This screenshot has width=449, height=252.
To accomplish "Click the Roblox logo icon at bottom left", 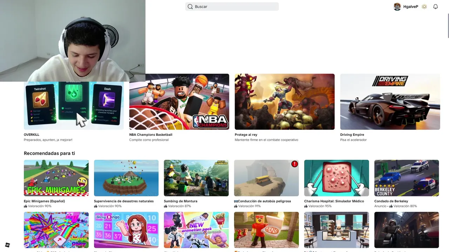I will 7,245.
